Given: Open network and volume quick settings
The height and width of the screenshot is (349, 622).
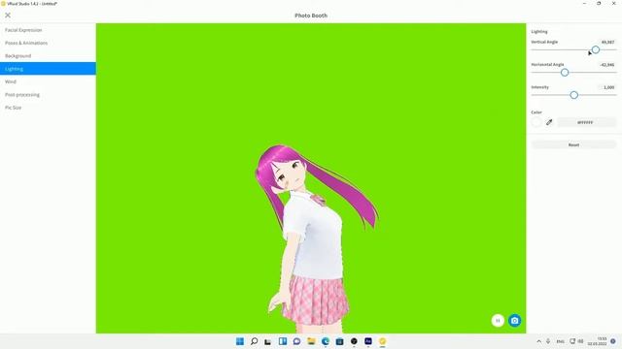Looking at the screenshot, I should click(x=576, y=341).
